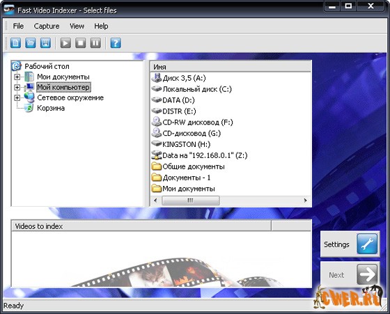Click the Имя column header
Viewport: 390px width, 314px height.
tap(231, 67)
